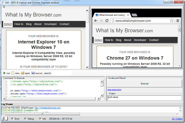Save script using save as icon

click(x=33, y=73)
